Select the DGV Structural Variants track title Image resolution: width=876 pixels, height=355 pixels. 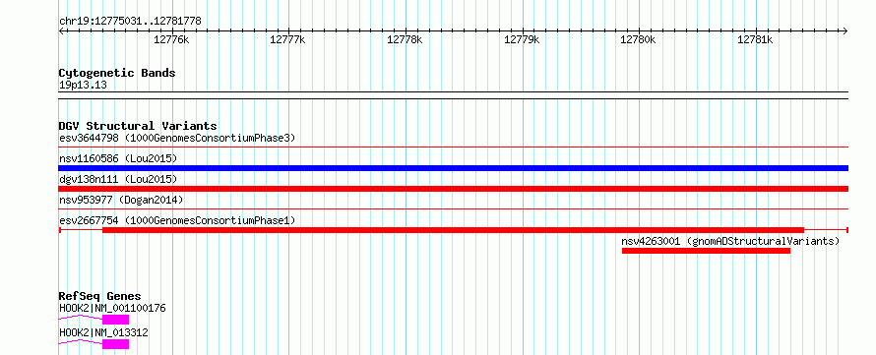pos(138,126)
